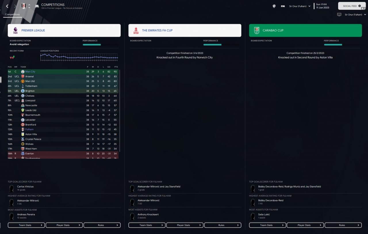Click the Emirates FA Cup logo
This screenshot has width=368, height=234.
click(x=136, y=30)
